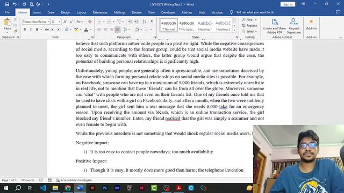Open the File menu
The height and width of the screenshot is (193, 344).
7,12
